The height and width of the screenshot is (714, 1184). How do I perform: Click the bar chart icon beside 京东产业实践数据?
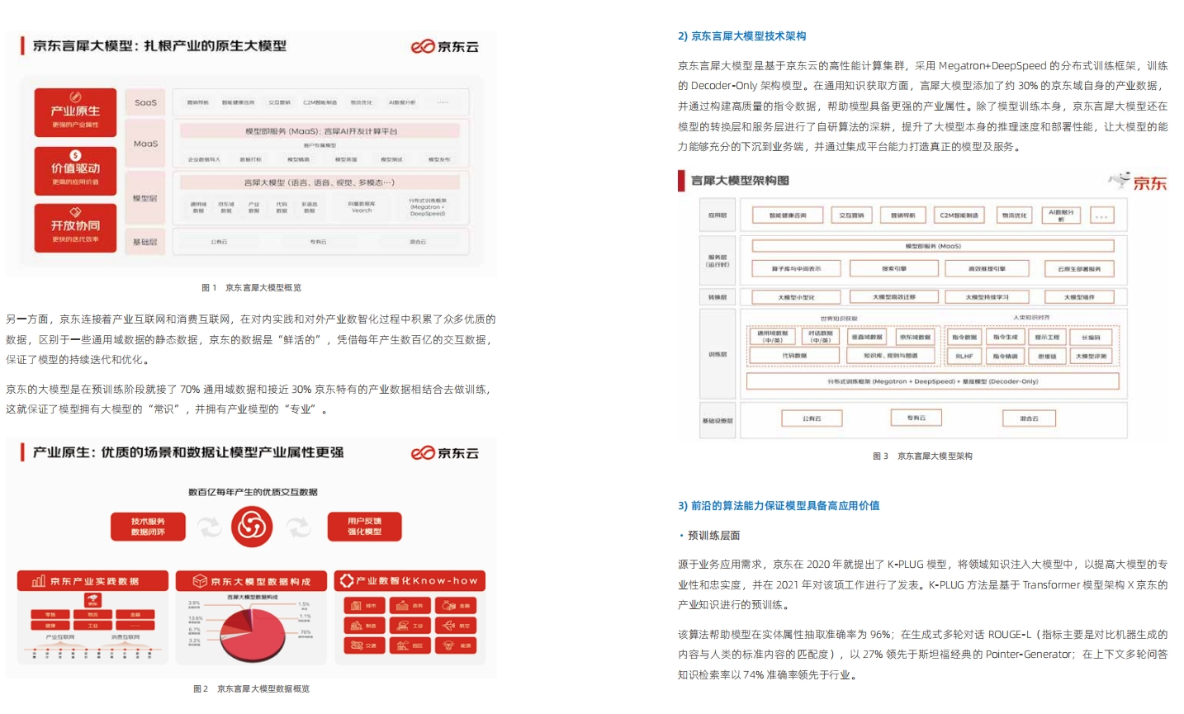click(38, 581)
